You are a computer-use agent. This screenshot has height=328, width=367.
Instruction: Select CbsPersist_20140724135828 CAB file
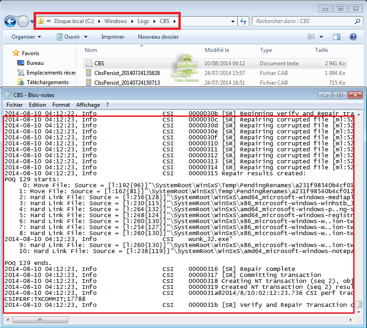click(126, 73)
